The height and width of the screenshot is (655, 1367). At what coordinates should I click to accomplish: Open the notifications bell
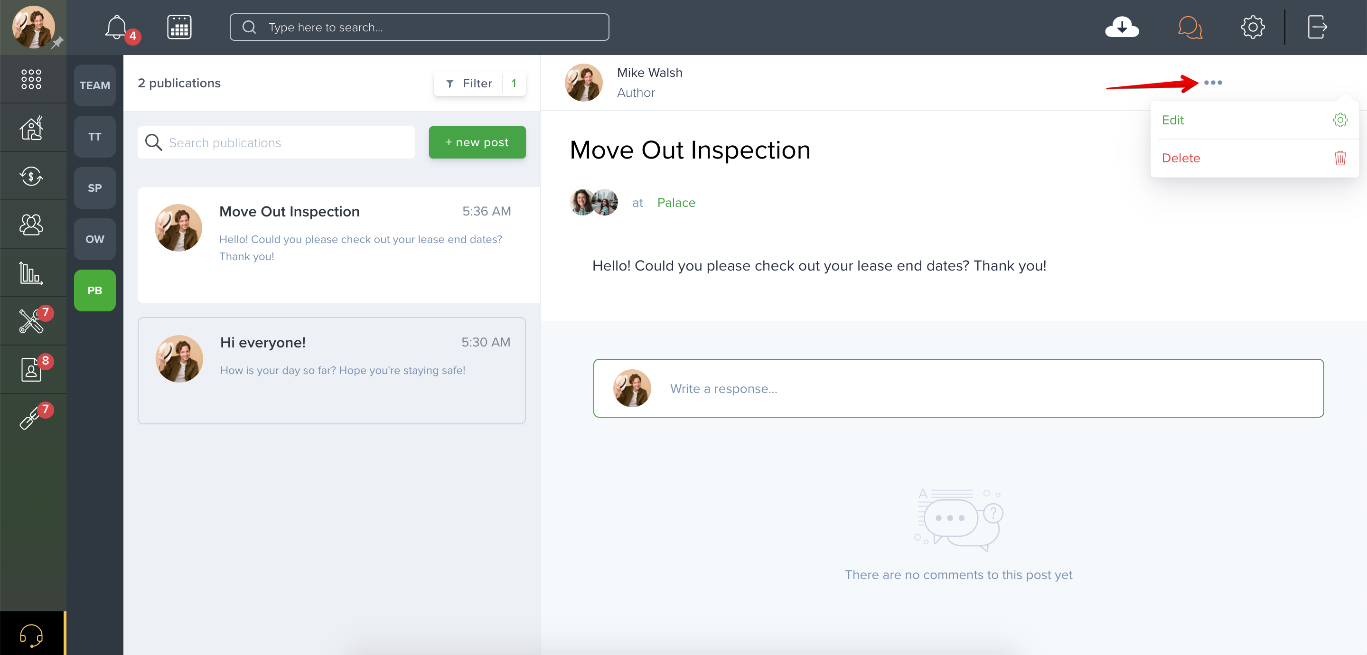tap(116, 27)
